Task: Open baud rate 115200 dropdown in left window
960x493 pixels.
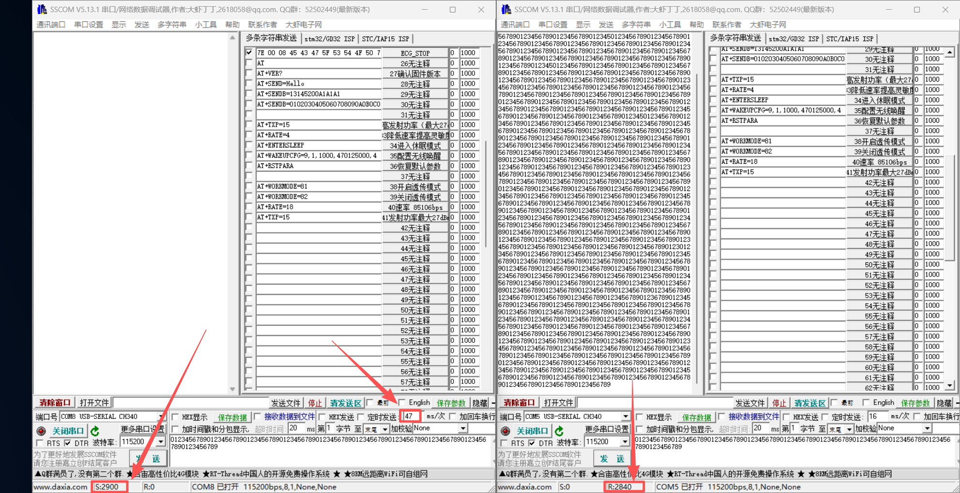Action: (x=161, y=442)
